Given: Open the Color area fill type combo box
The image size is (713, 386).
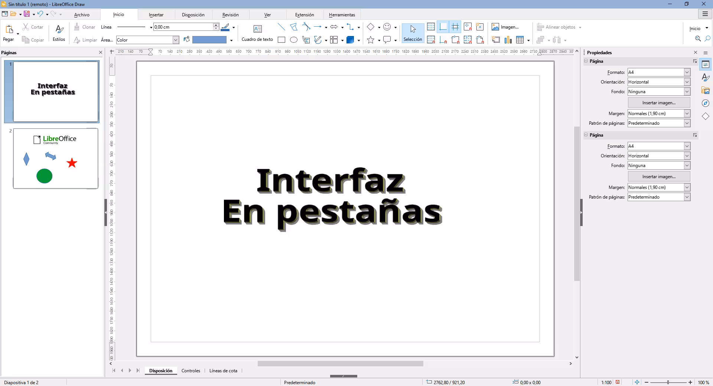Looking at the screenshot, I should coord(147,40).
